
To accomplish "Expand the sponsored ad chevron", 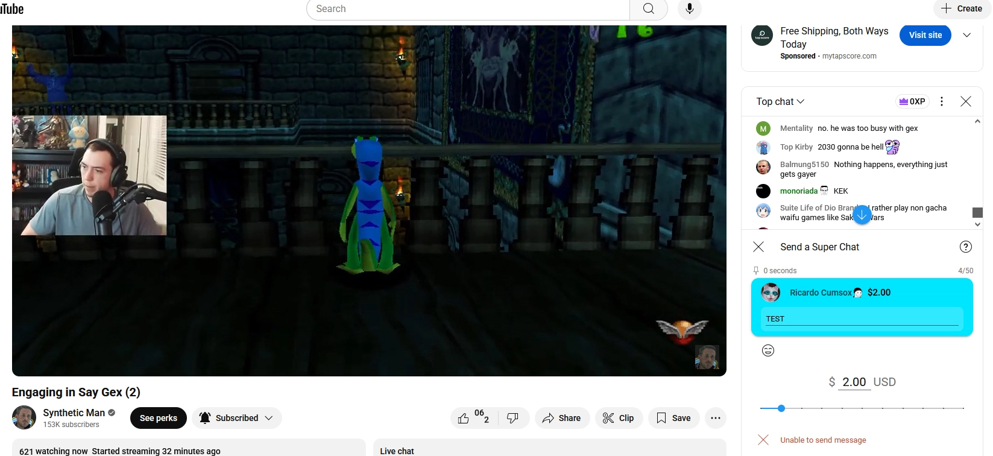I will 967,35.
